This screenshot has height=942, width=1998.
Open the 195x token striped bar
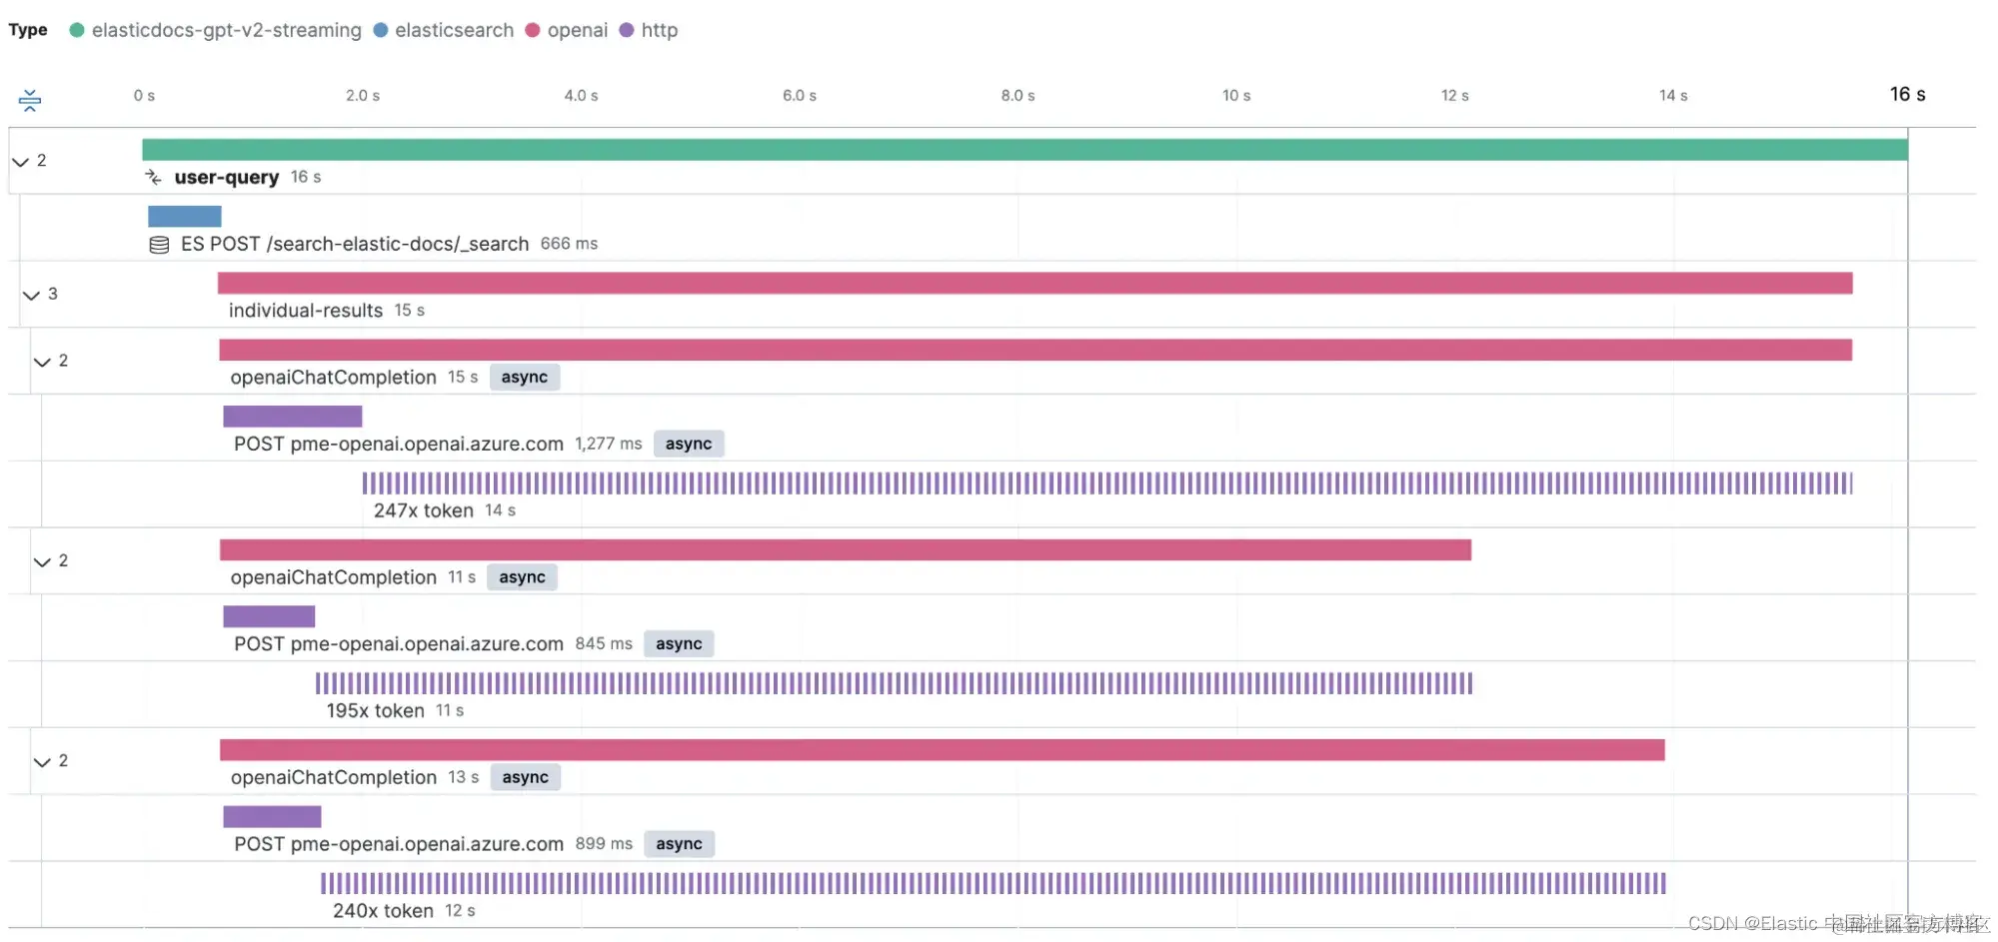tap(895, 683)
